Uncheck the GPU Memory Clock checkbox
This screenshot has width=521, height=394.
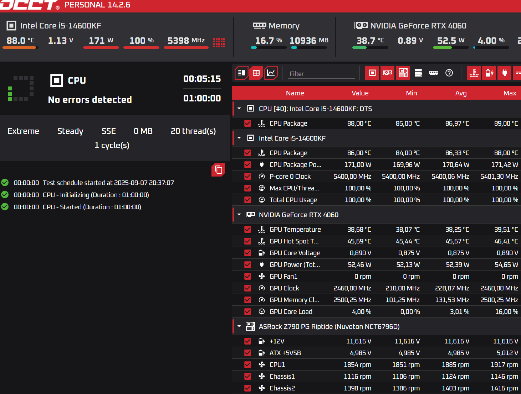[x=247, y=300]
